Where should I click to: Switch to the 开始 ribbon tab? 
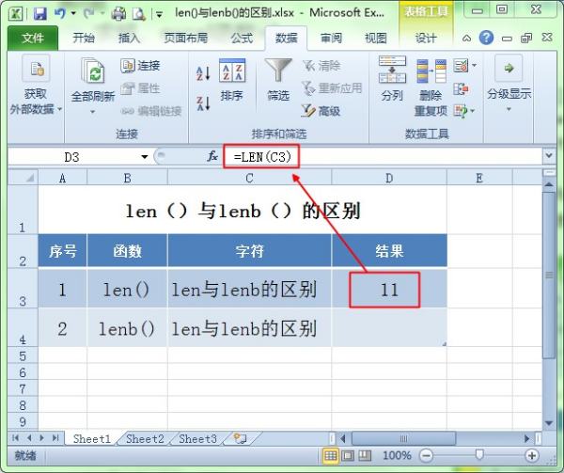pyautogui.click(x=84, y=38)
